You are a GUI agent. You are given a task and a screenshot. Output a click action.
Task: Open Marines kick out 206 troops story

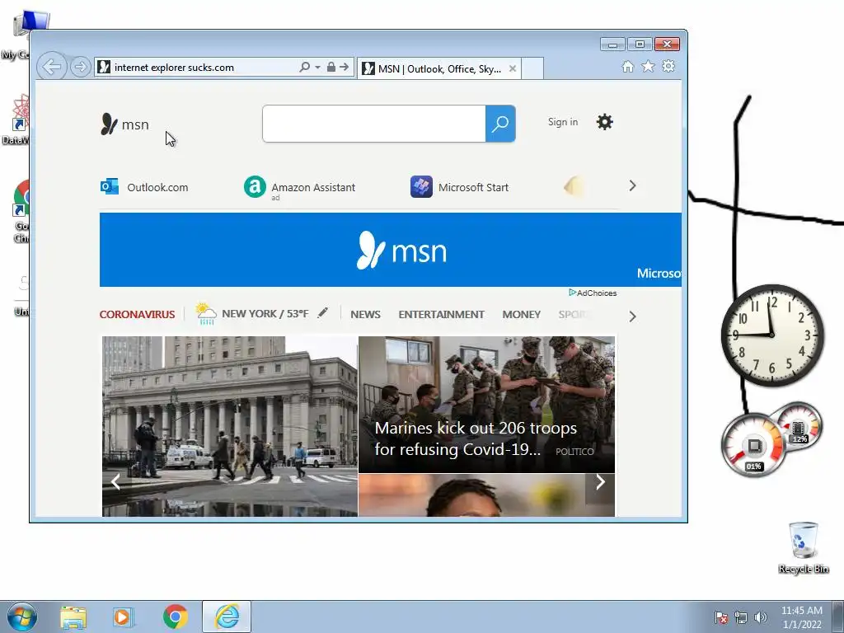(486, 405)
